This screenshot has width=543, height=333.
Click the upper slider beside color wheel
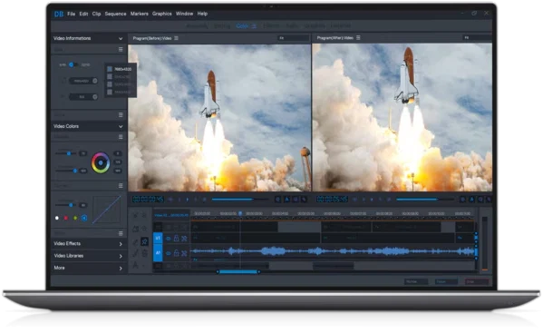[66, 153]
